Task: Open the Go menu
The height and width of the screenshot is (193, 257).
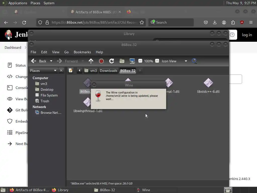Action: [66, 52]
